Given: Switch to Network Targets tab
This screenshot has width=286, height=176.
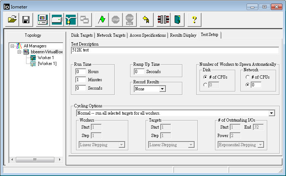Looking at the screenshot, I should (x=111, y=35).
